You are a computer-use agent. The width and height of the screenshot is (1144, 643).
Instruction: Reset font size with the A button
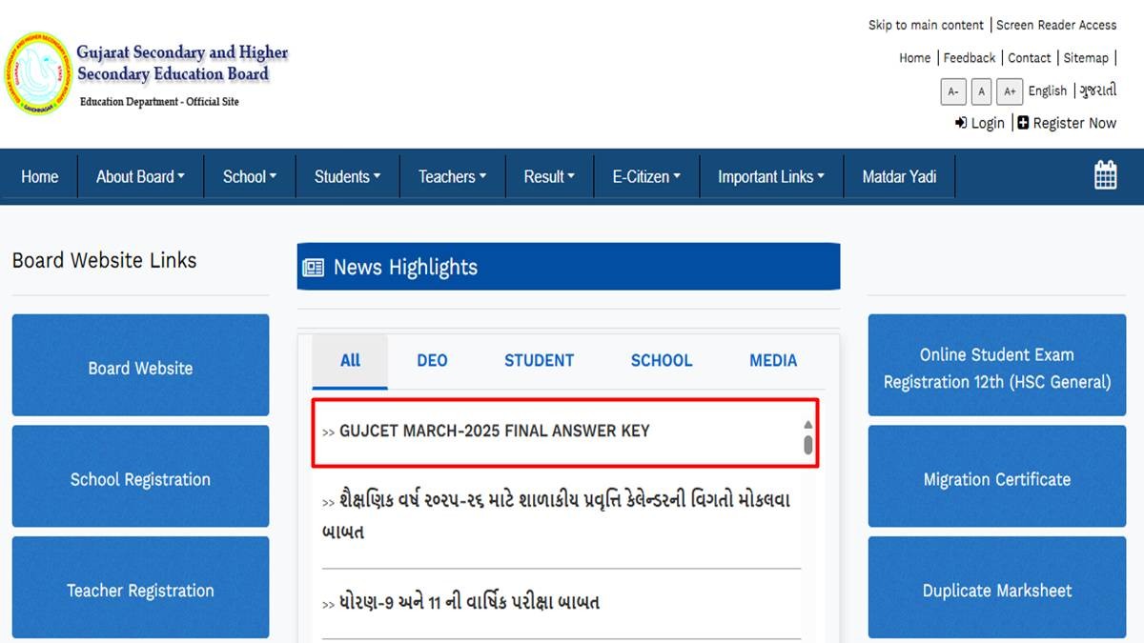981,91
